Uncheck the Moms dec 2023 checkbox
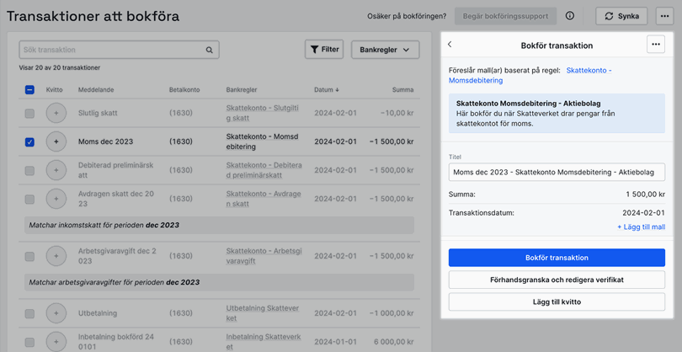The image size is (682, 352). tap(29, 142)
